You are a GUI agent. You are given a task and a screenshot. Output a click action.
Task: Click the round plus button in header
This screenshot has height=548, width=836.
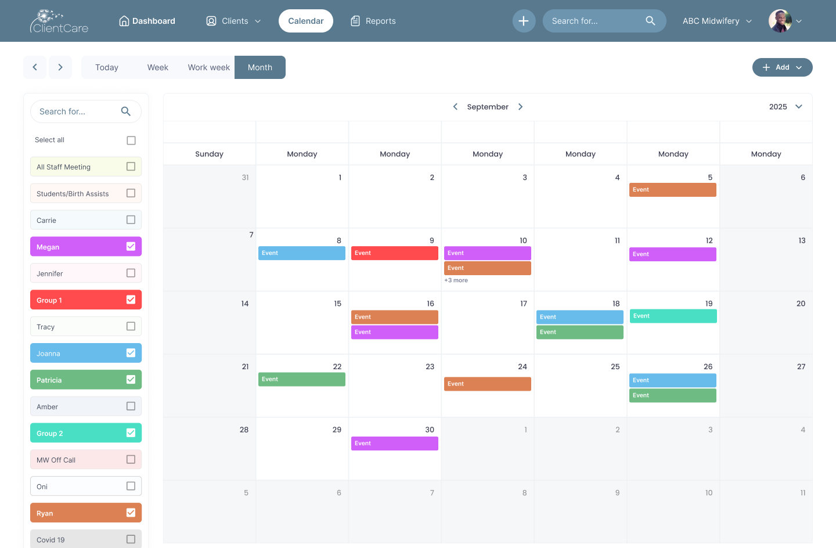[524, 21]
